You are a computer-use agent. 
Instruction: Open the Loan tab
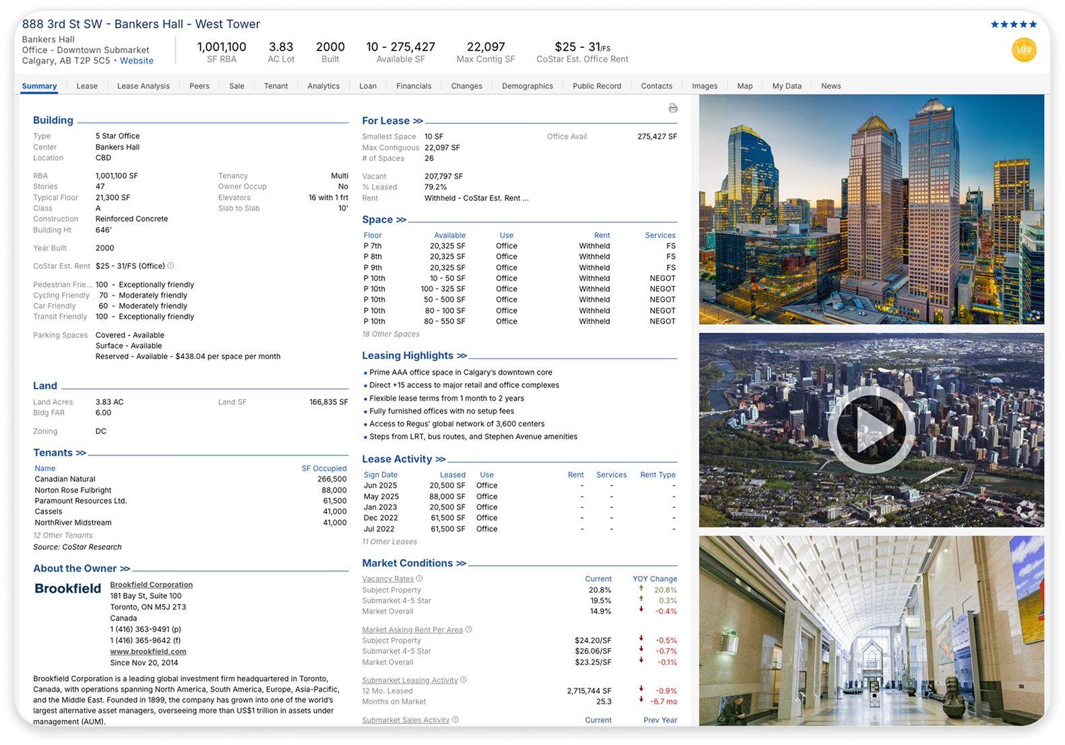pos(368,86)
